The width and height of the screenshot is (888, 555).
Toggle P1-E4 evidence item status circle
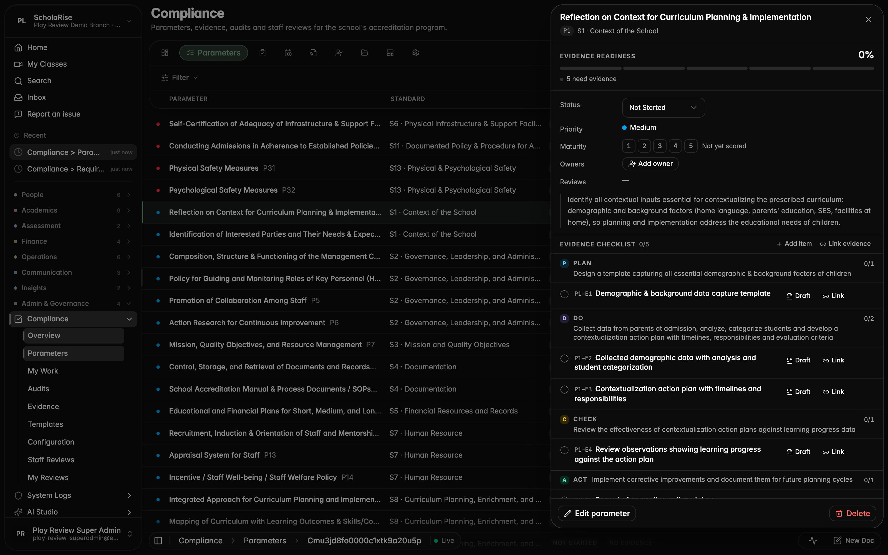(564, 450)
